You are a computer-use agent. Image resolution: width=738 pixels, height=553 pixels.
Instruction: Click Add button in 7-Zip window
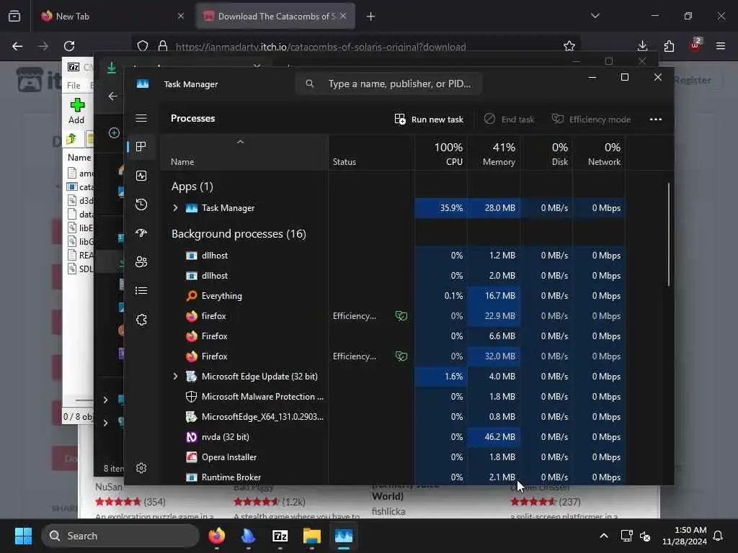pos(76,111)
